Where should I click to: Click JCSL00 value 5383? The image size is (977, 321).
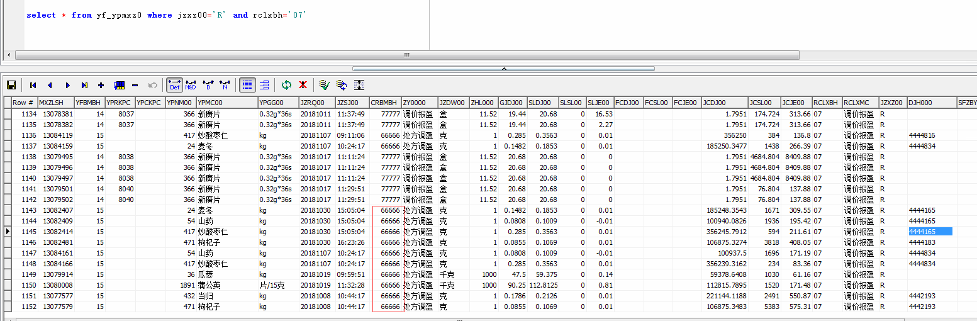(x=771, y=307)
